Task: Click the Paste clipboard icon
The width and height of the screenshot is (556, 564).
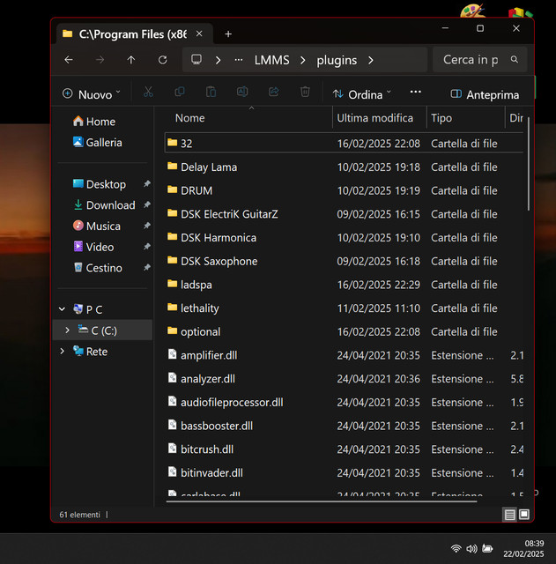Action: 211,92
